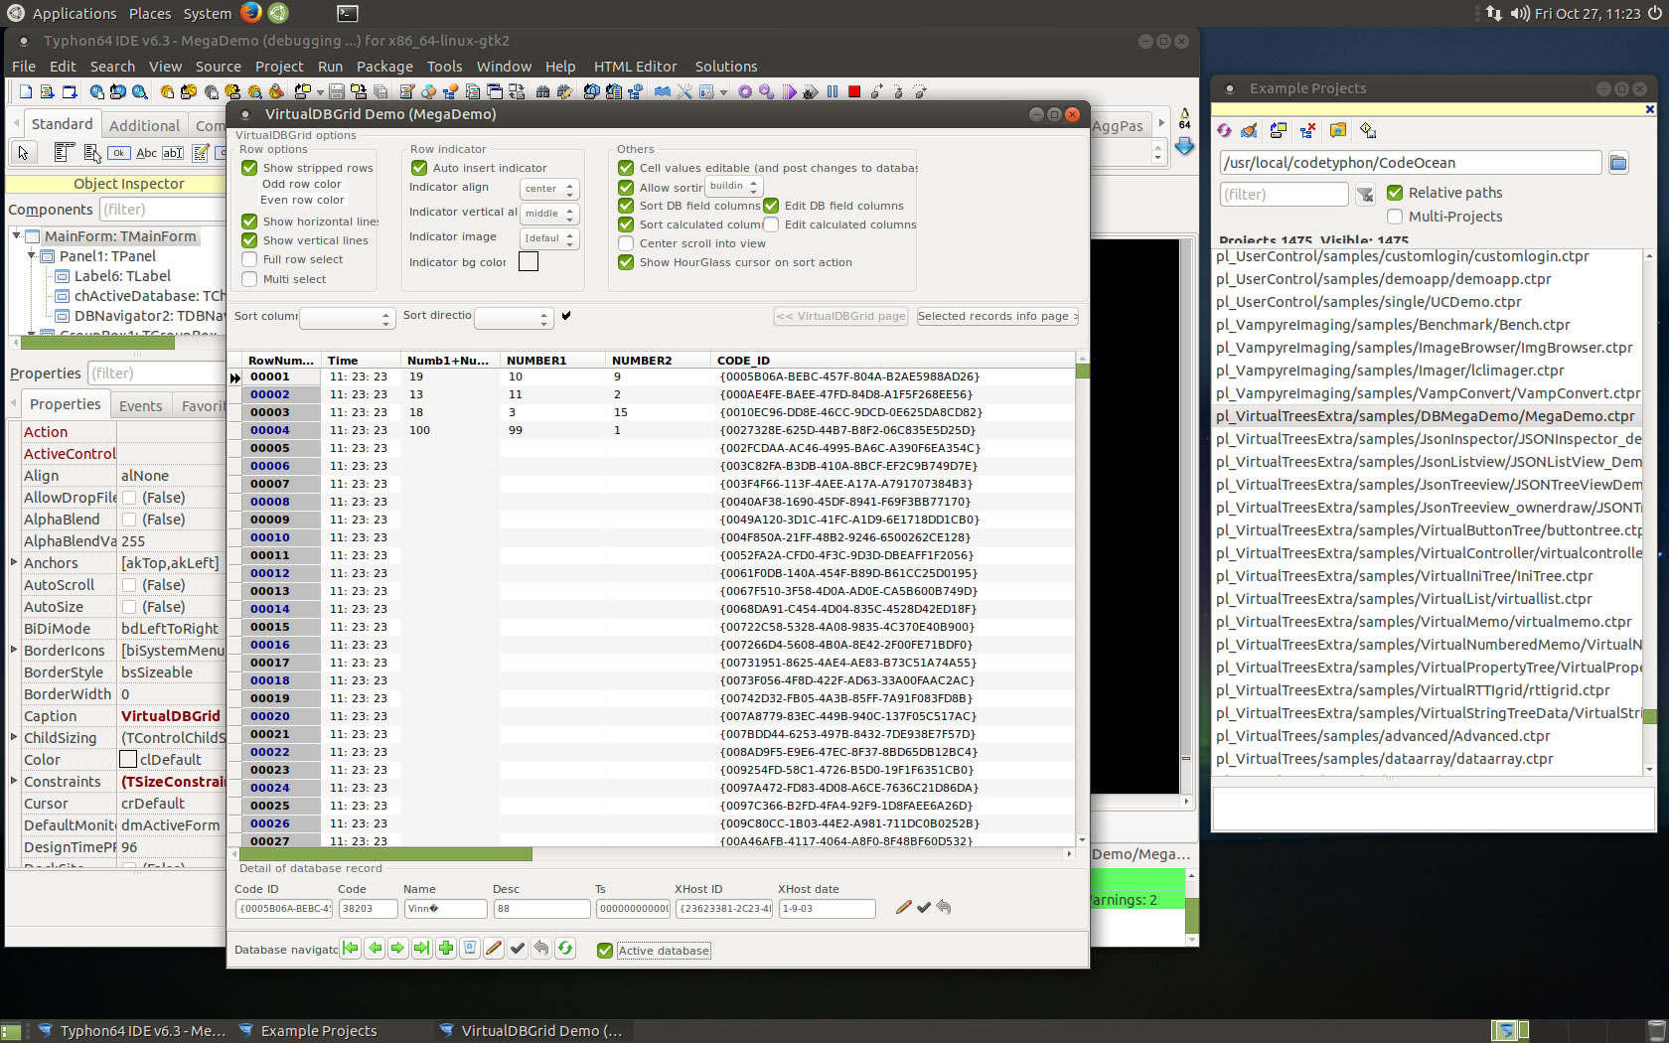The height and width of the screenshot is (1043, 1669).
Task: Open Indicator vertical align dropdown showing middle
Action: pyautogui.click(x=549, y=214)
